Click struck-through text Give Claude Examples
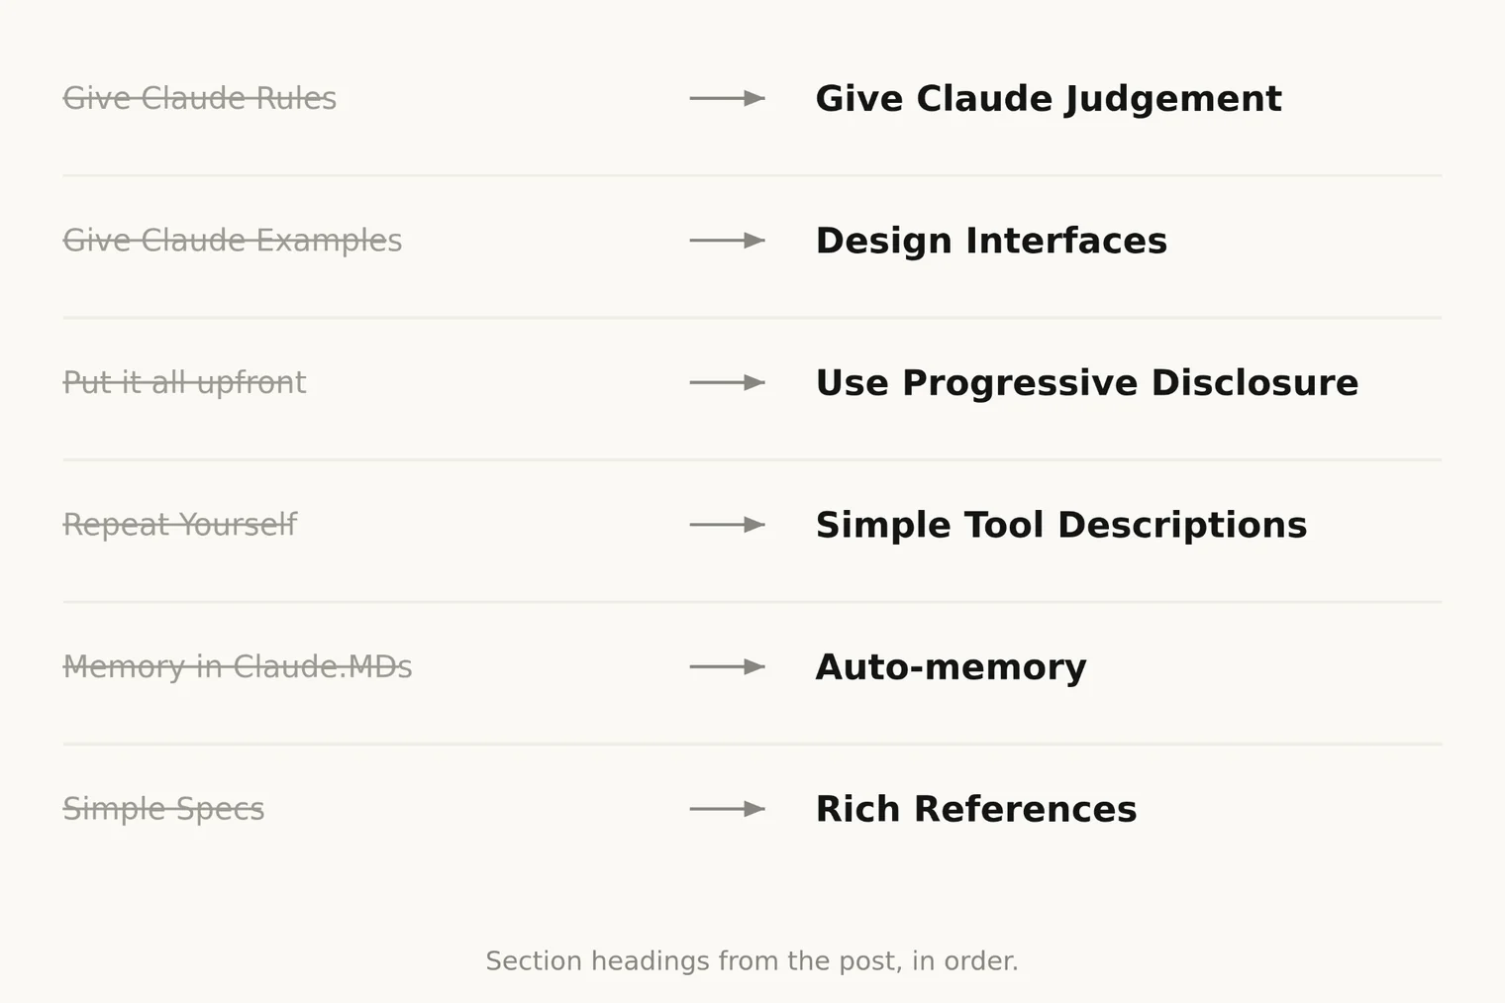Image resolution: width=1505 pixels, height=1003 pixels. [233, 241]
